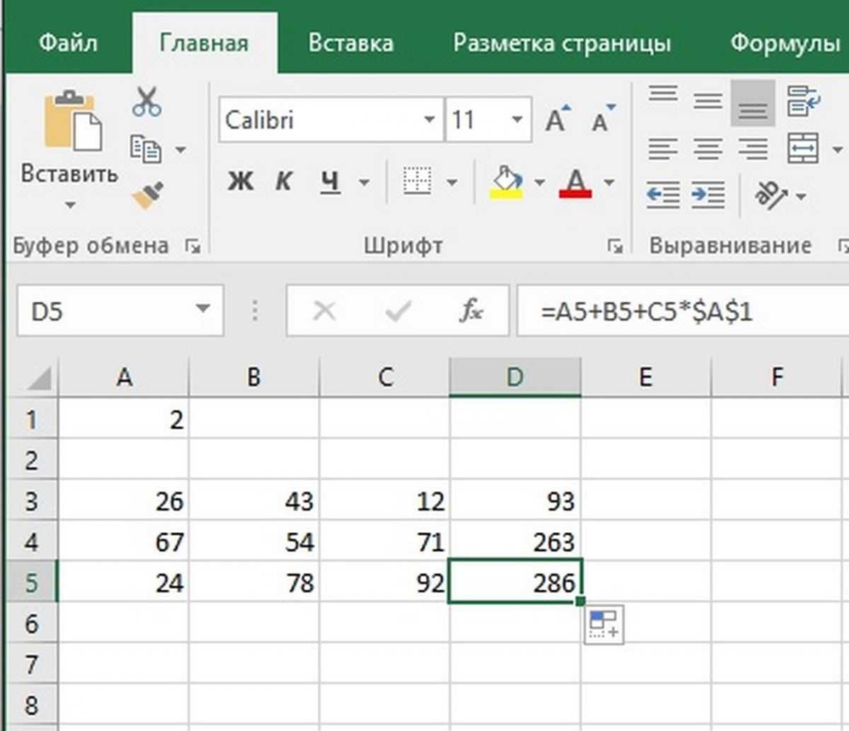Align text right
Image resolution: width=849 pixels, height=731 pixels.
pos(753,149)
